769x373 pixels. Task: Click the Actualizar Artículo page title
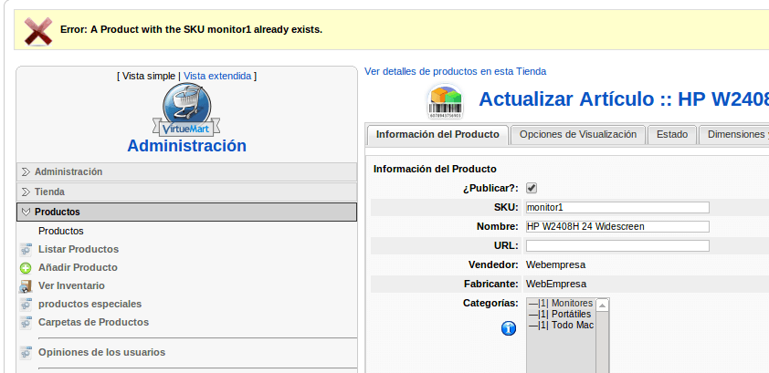pyautogui.click(x=624, y=99)
